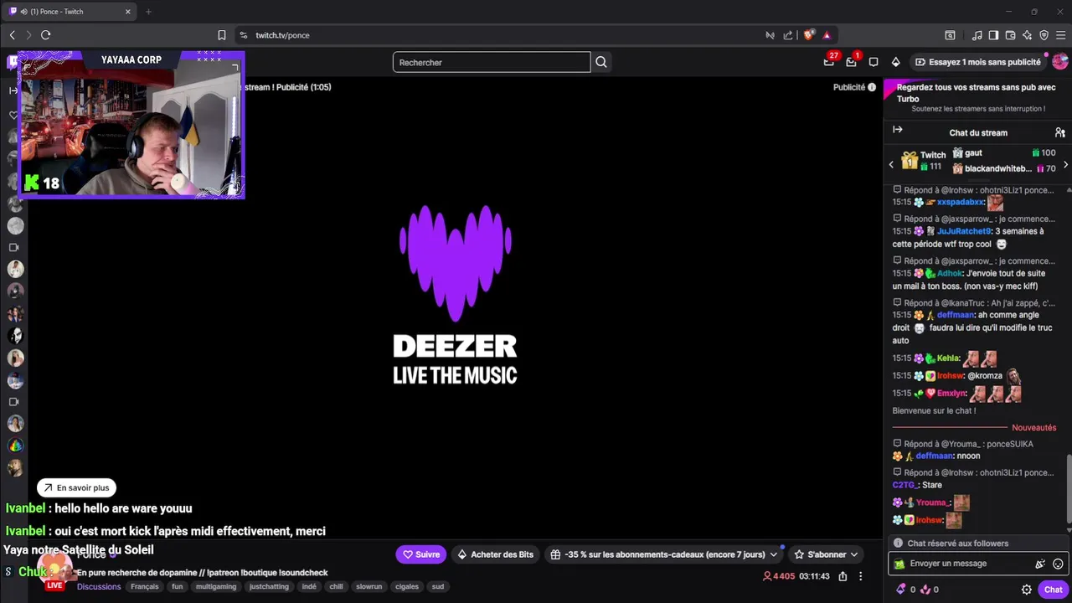Click the Turbo ad-free promo banner
This screenshot has width=1072, height=603.
pos(977,98)
